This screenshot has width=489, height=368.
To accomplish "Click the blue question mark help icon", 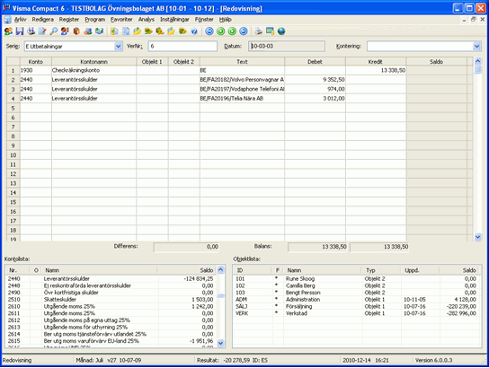I will (194, 31).
